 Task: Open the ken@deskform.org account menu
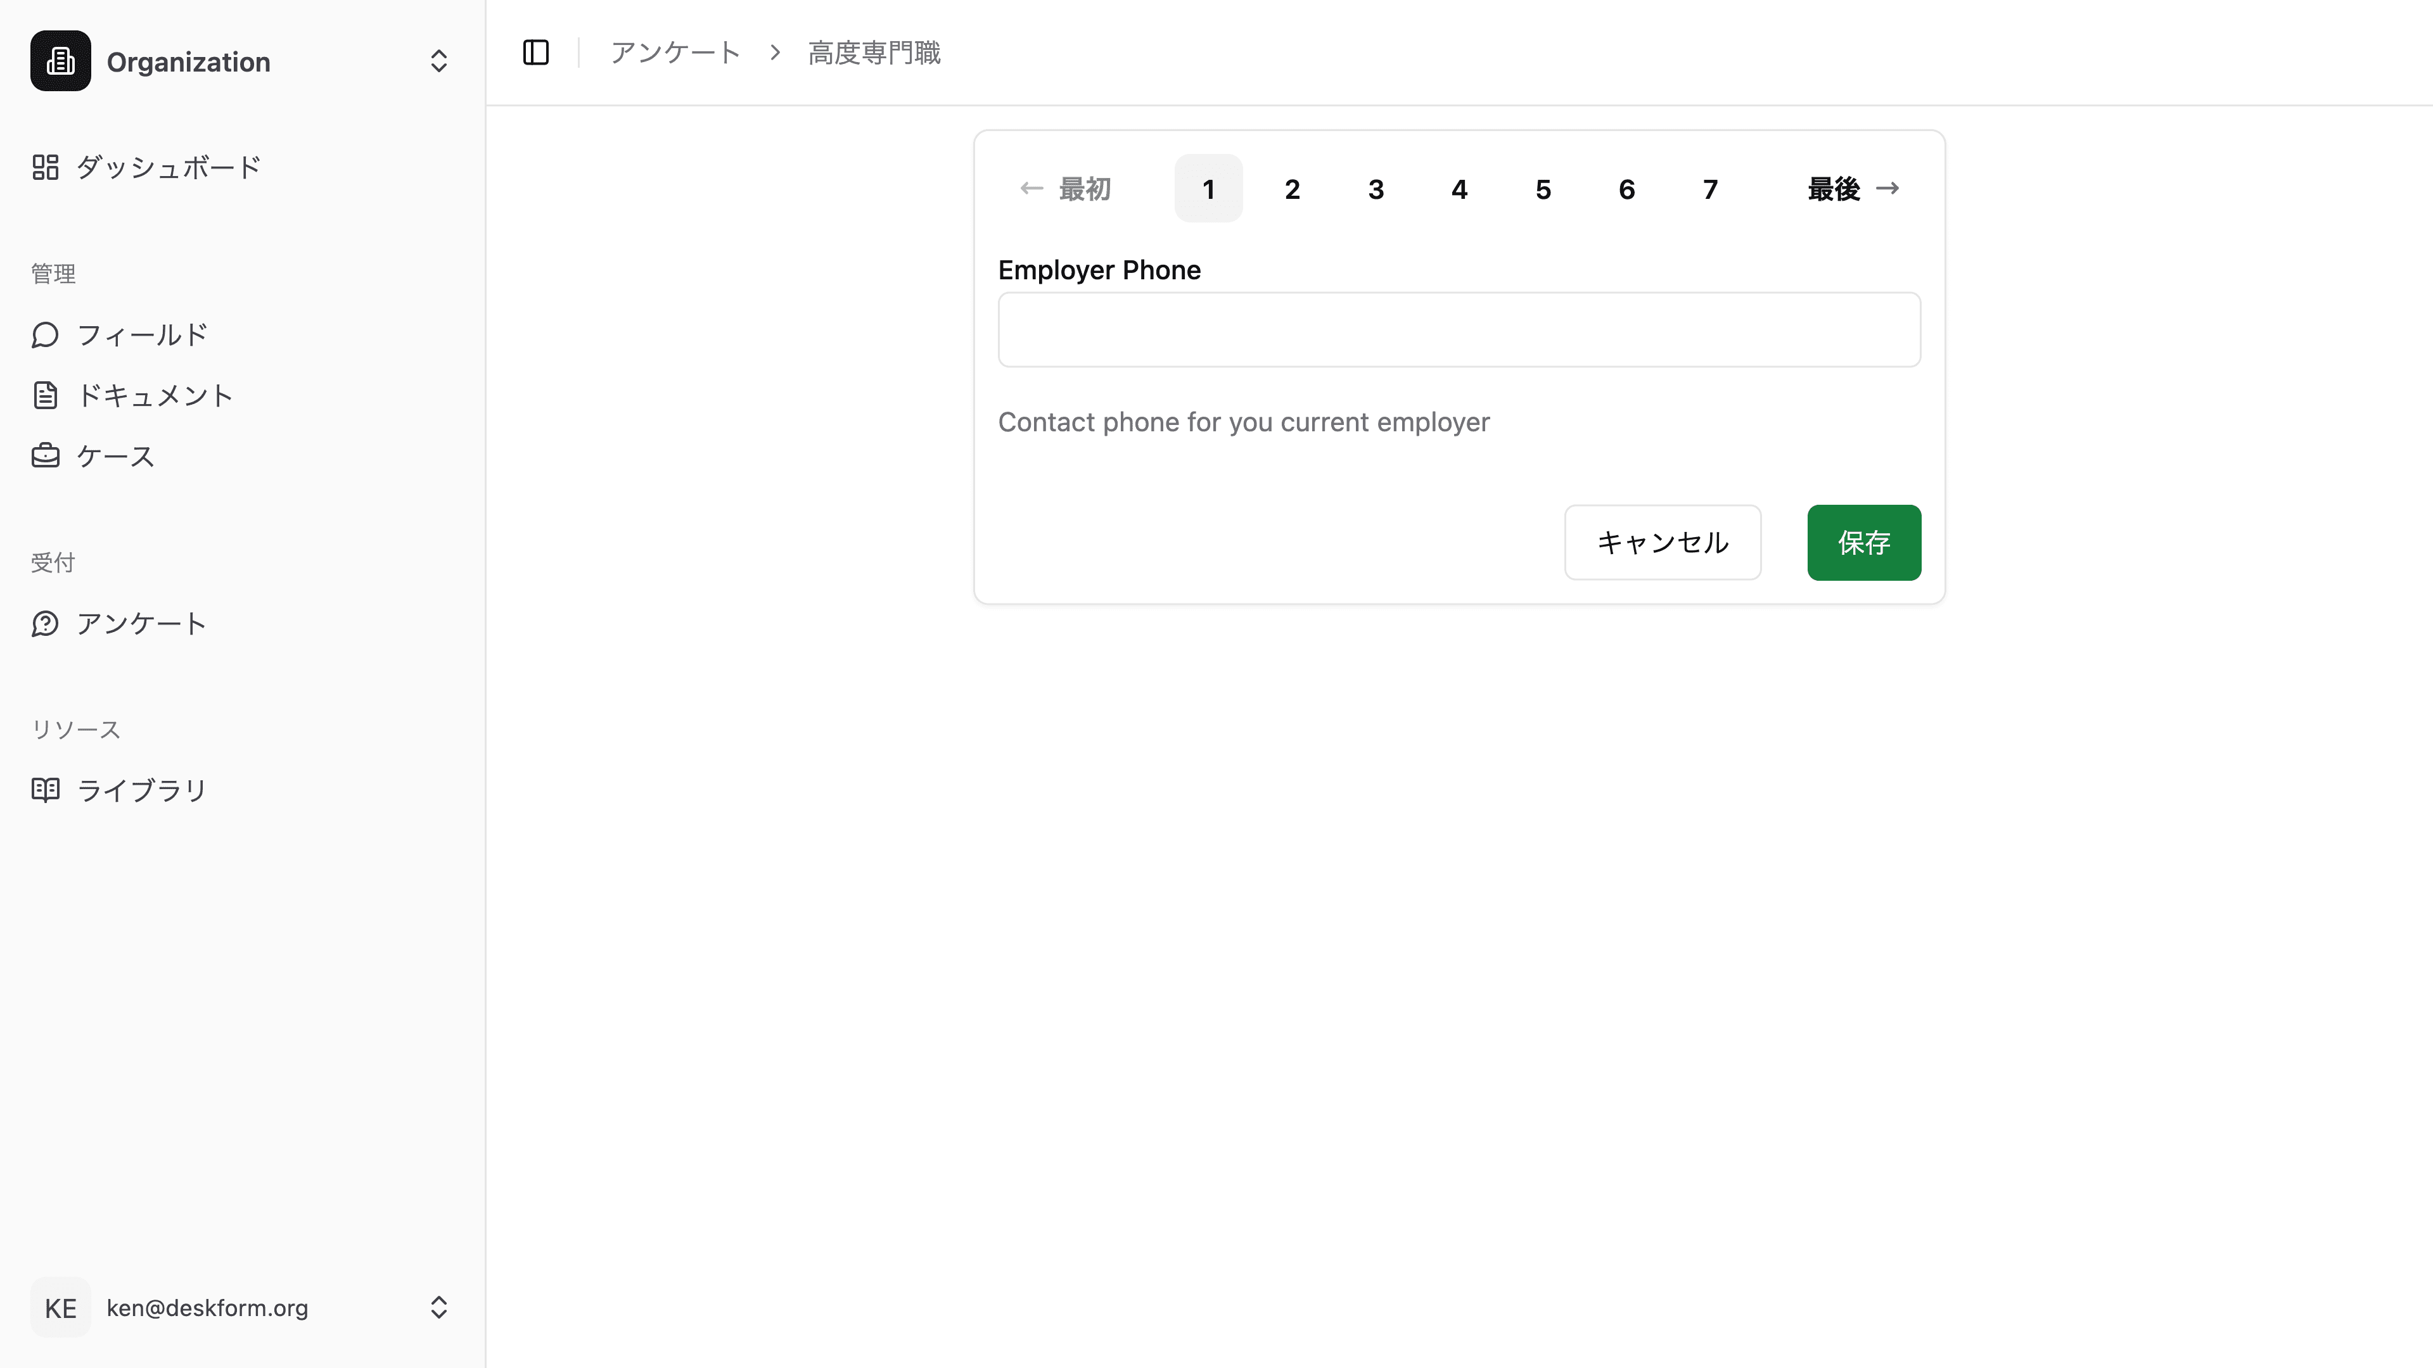(207, 1308)
